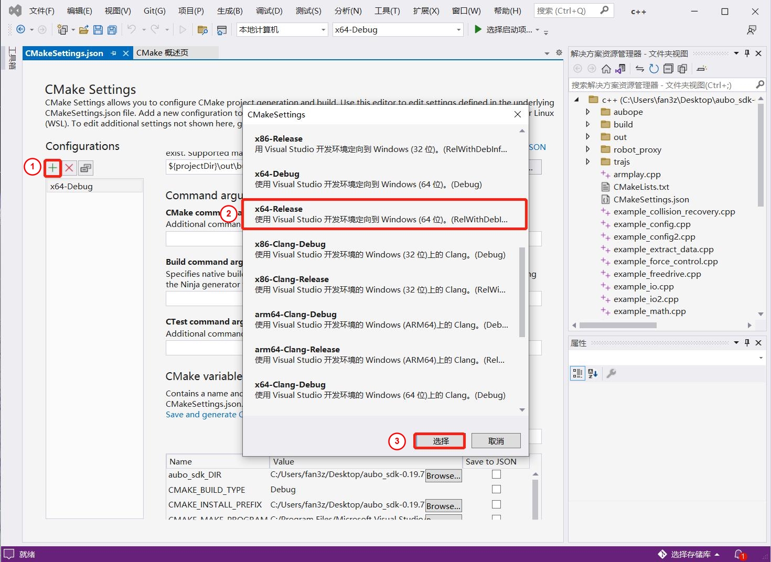Image resolution: width=771 pixels, height=562 pixels.
Task: Click the Categorized view icon in Properties panel
Action: click(x=577, y=373)
